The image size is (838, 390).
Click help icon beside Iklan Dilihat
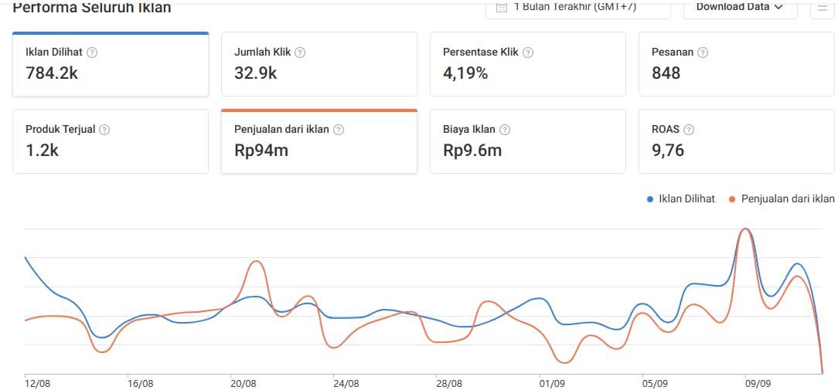92,53
